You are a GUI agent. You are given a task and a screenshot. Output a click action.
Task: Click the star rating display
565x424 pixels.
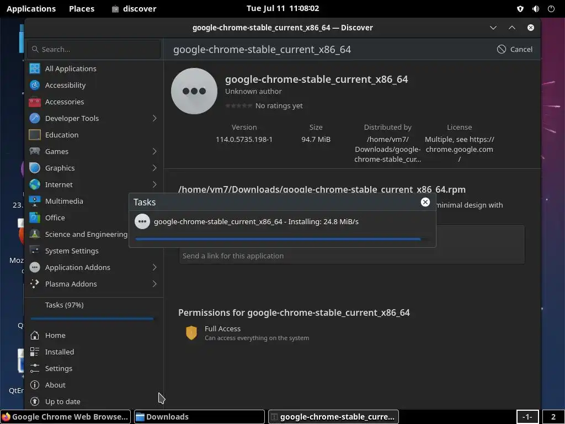pyautogui.click(x=238, y=105)
